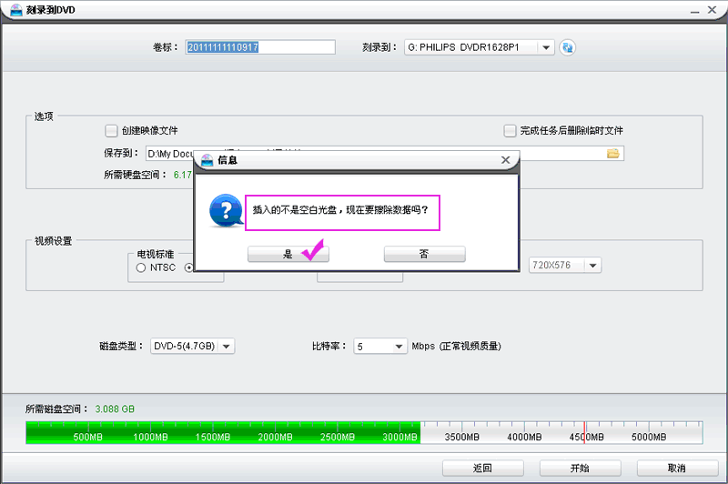This screenshot has height=484, width=728.
Task: Expand the 磁盘类型 DVD-5(4.7GB) dropdown
Action: click(x=227, y=346)
